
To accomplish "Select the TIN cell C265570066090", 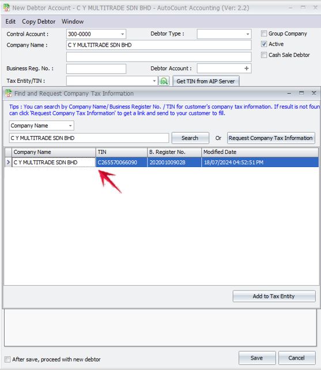I will point(122,163).
